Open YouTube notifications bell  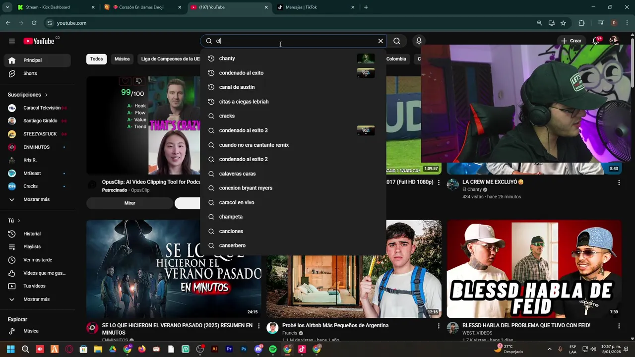[596, 41]
